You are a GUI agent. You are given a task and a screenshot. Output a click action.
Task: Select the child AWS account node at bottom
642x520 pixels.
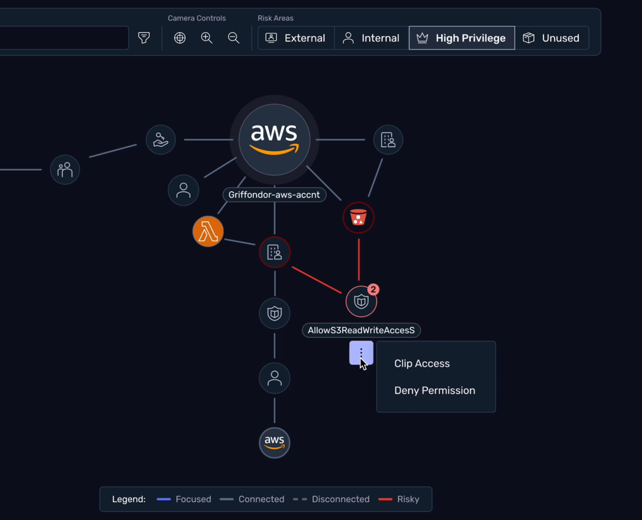coord(274,443)
